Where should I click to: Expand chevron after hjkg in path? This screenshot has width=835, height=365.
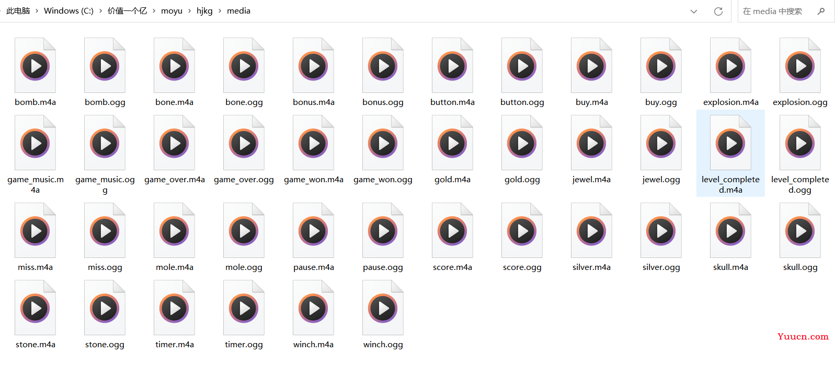click(x=220, y=11)
